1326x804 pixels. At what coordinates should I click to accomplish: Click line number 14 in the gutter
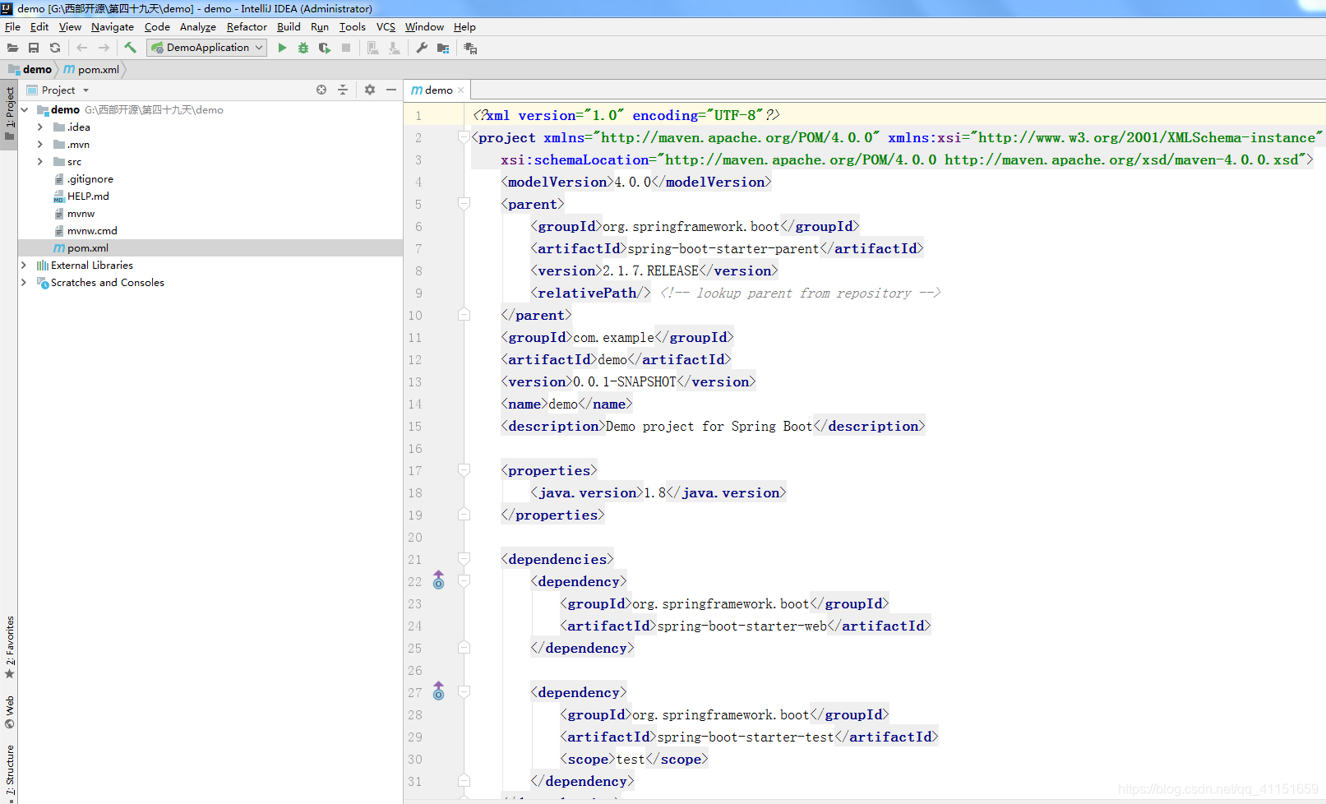tap(415, 404)
